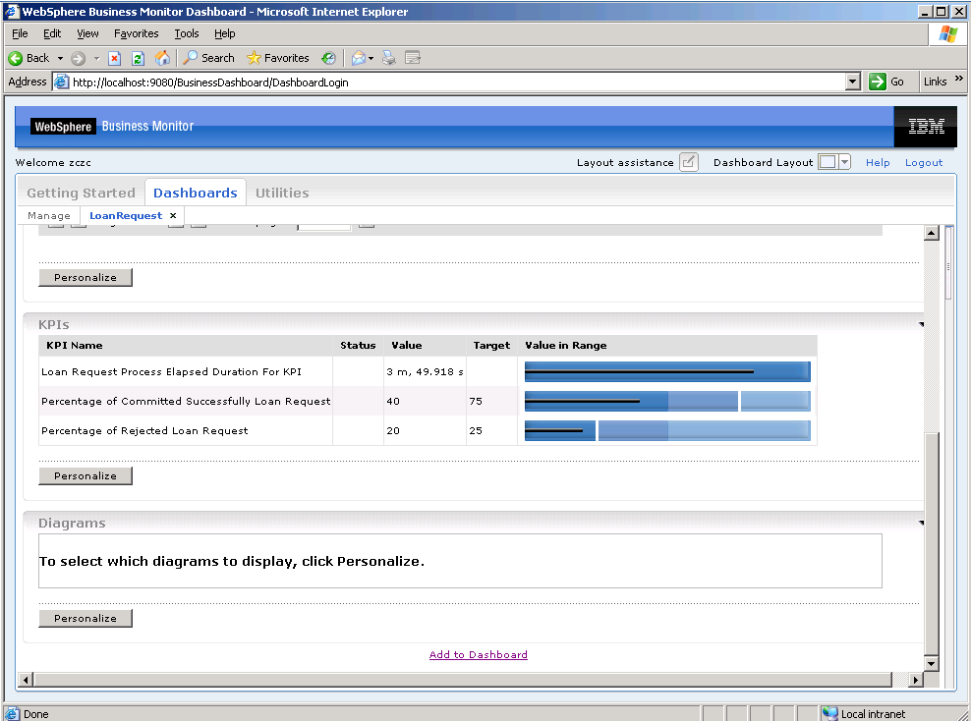Expand the Links toolbar chevron
This screenshot has width=971, height=721.
959,79
